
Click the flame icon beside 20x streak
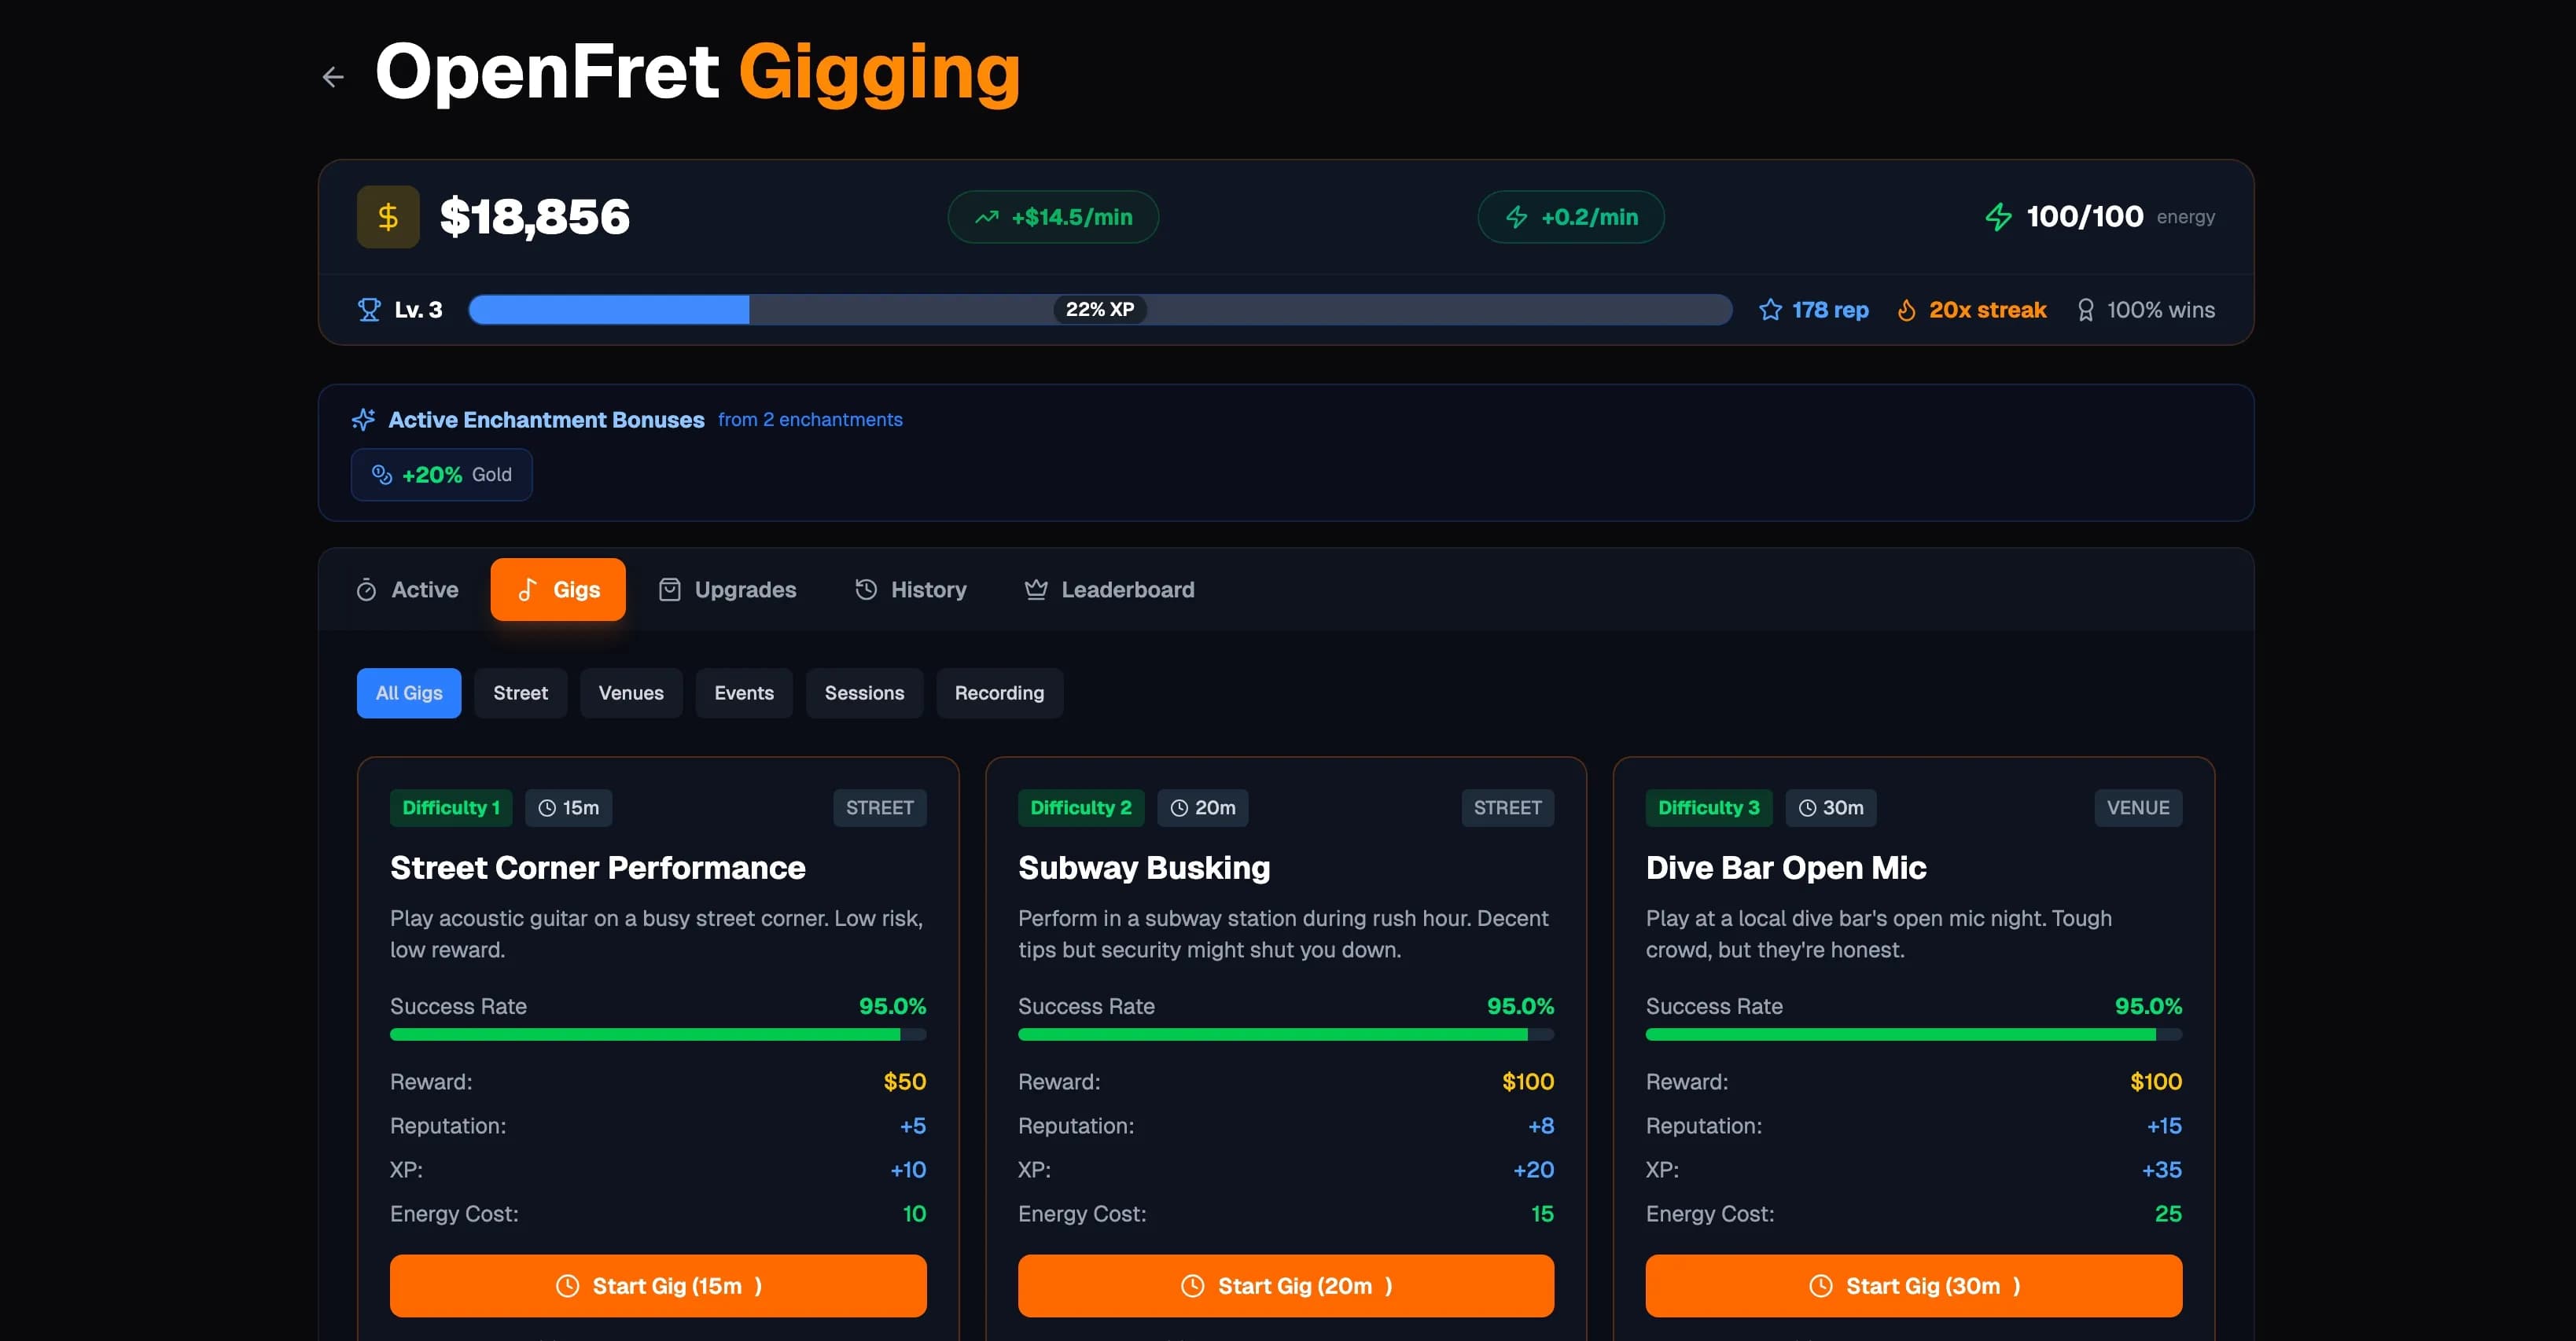pyautogui.click(x=1907, y=310)
